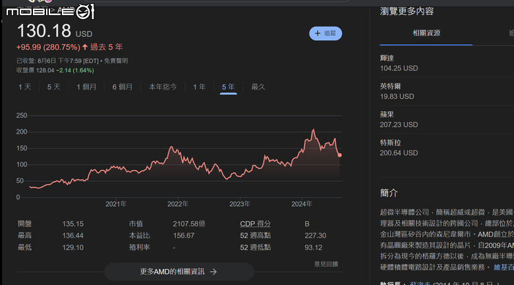Viewport: 514px width, 285px height.
Task: Click the 52 週高點 value 227.30
Action: point(316,236)
